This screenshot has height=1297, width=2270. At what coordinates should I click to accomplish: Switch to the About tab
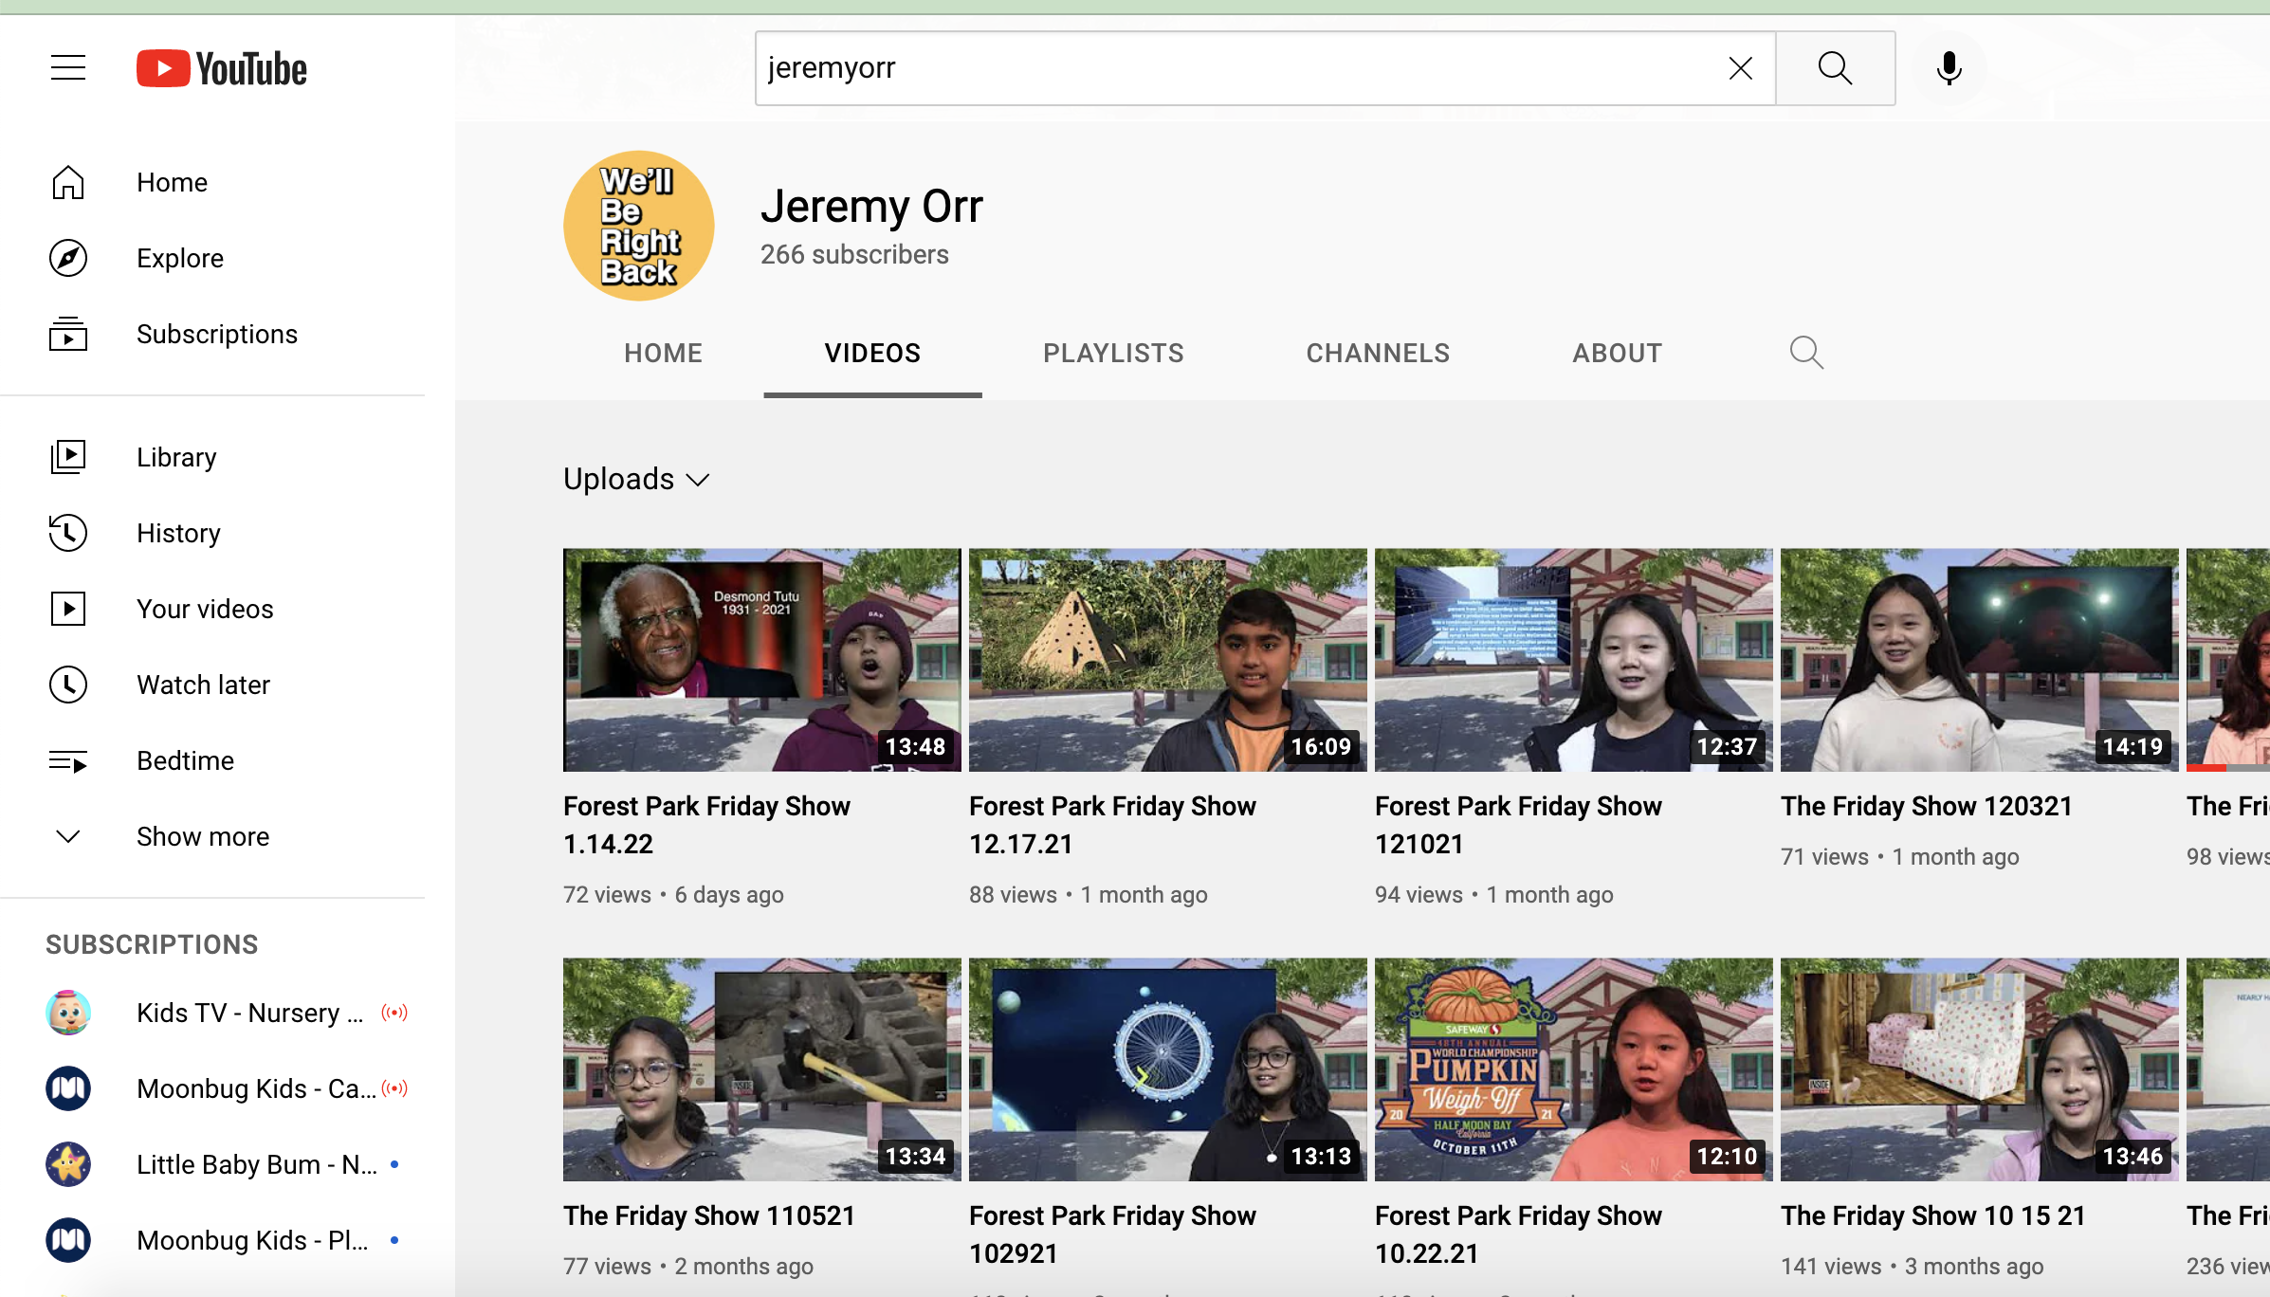click(1617, 353)
